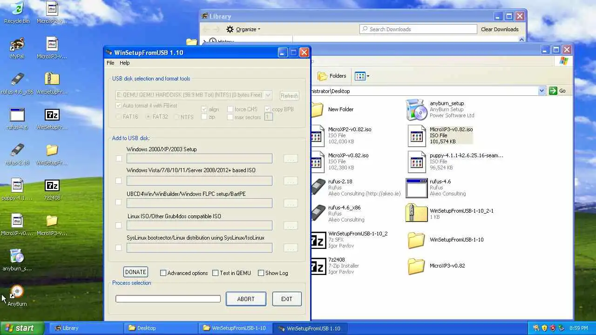Select the rufus-4.6 desktop icon
The height and width of the screenshot is (335, 596).
coord(17,115)
